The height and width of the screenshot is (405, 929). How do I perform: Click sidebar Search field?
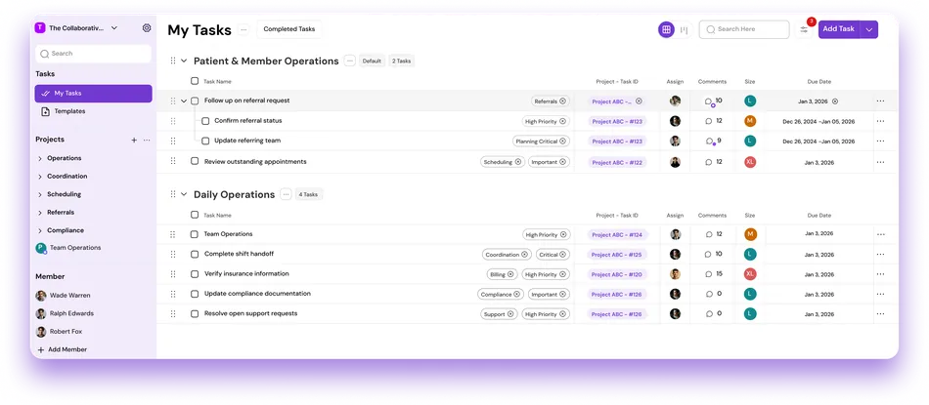coord(93,54)
